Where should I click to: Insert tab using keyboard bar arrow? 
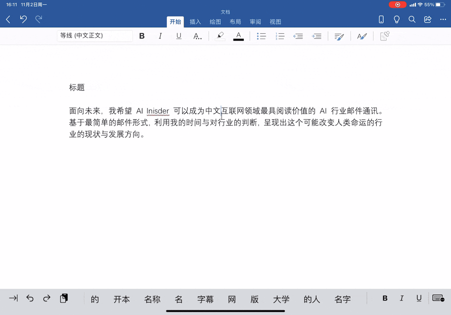tap(13, 298)
